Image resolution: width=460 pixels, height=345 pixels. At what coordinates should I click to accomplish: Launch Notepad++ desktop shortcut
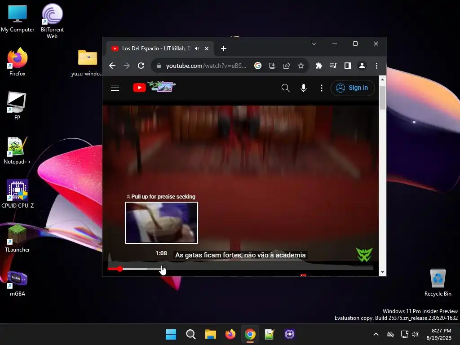point(17,150)
